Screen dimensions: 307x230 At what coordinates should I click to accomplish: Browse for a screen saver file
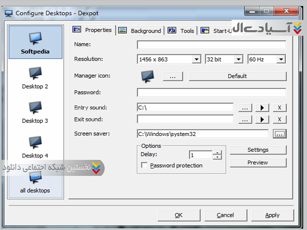[x=280, y=134]
